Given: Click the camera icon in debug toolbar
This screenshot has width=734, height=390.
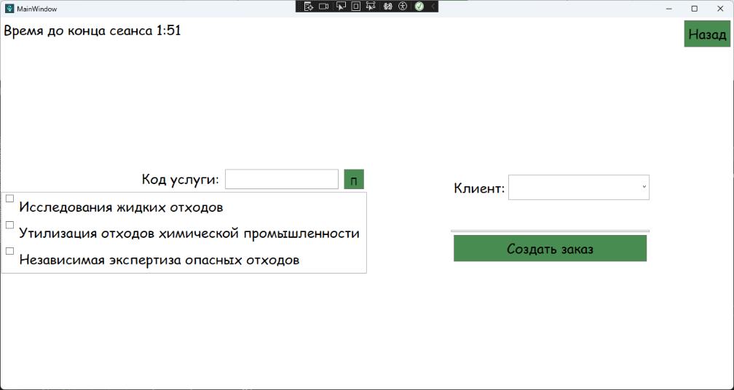Looking at the screenshot, I should pyautogui.click(x=323, y=7).
